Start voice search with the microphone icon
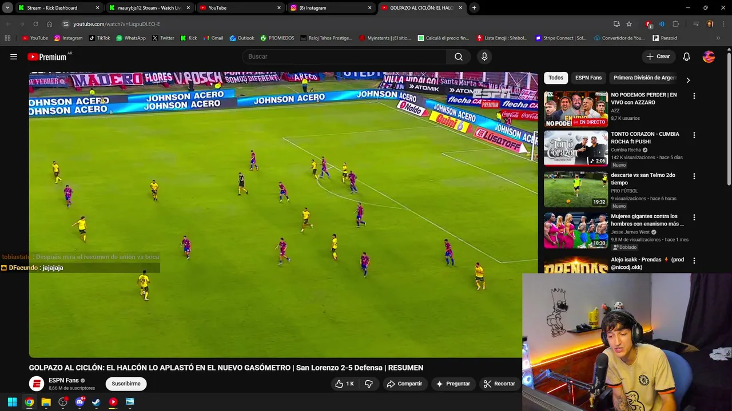Viewport: 732px width, 411px height. (x=484, y=57)
